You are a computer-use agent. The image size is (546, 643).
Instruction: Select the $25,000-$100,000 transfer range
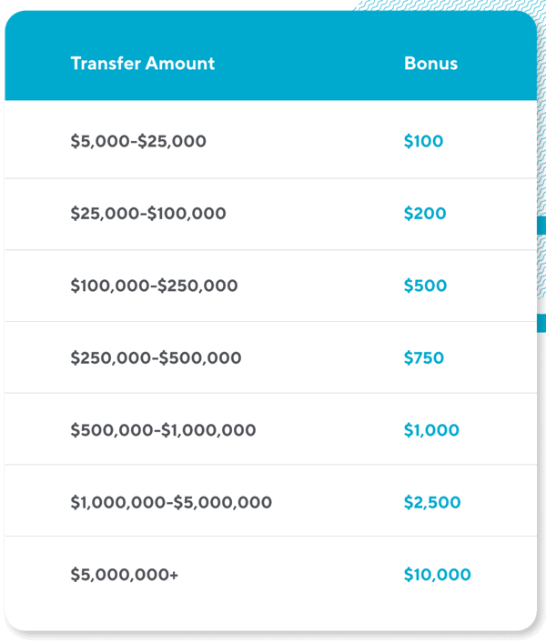(148, 214)
